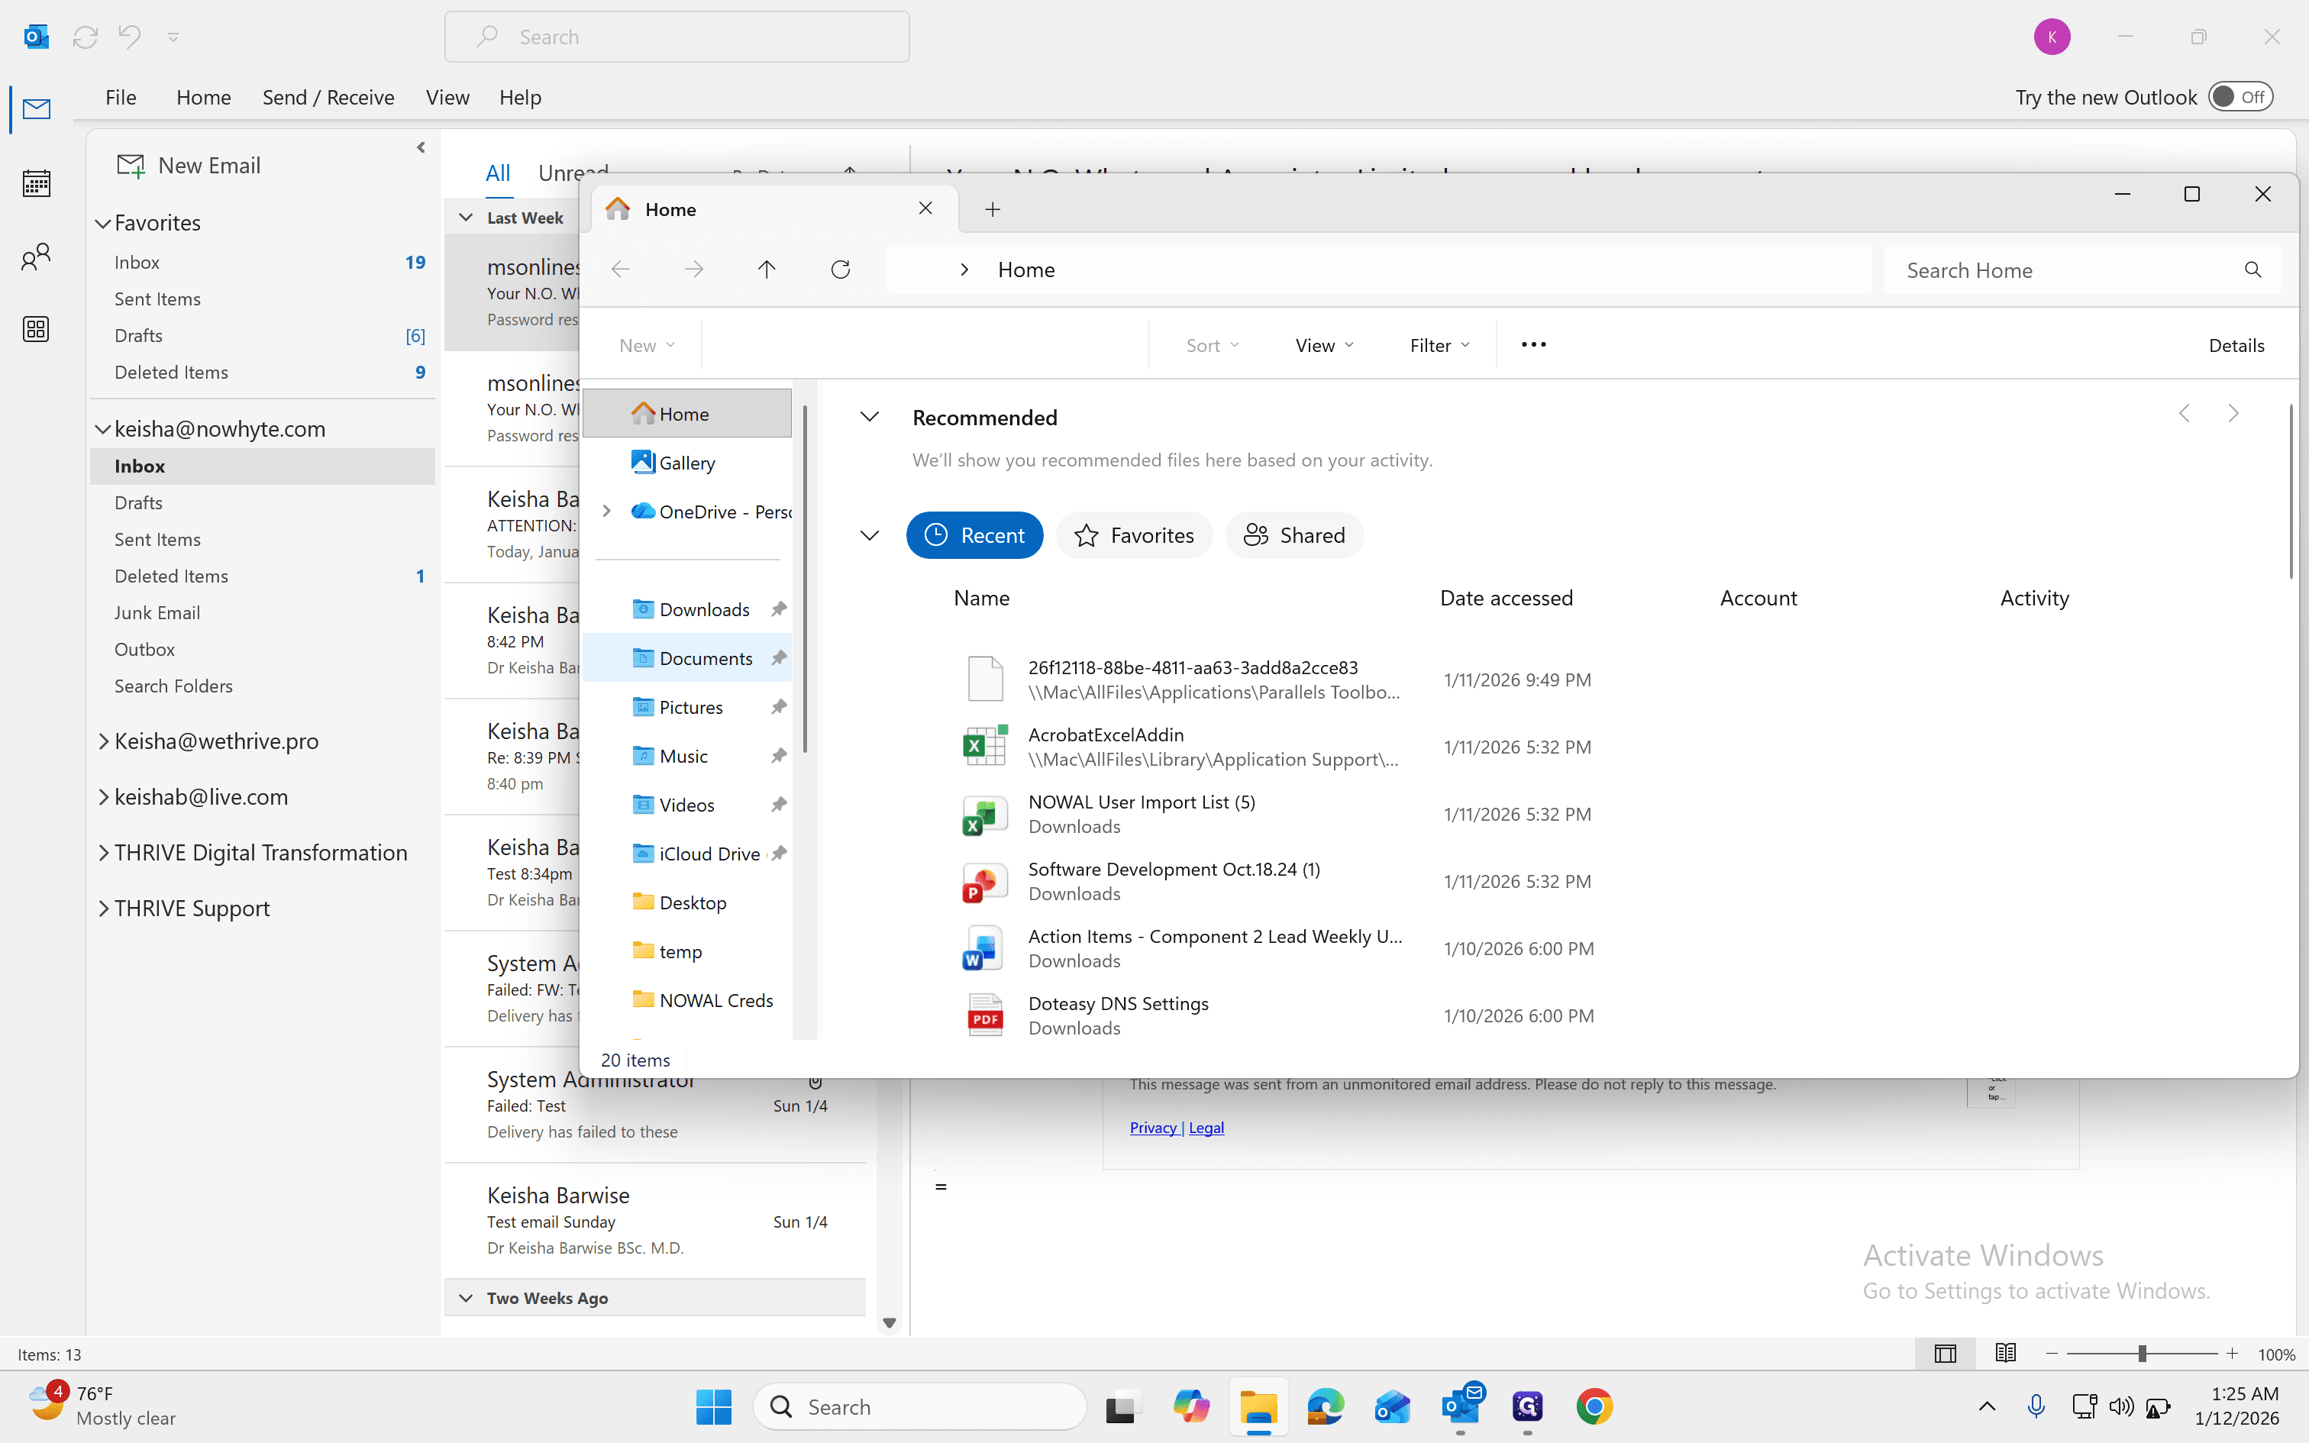Click the Outlook Send/Receive sync icon
The height and width of the screenshot is (1443, 2309).
85,37
